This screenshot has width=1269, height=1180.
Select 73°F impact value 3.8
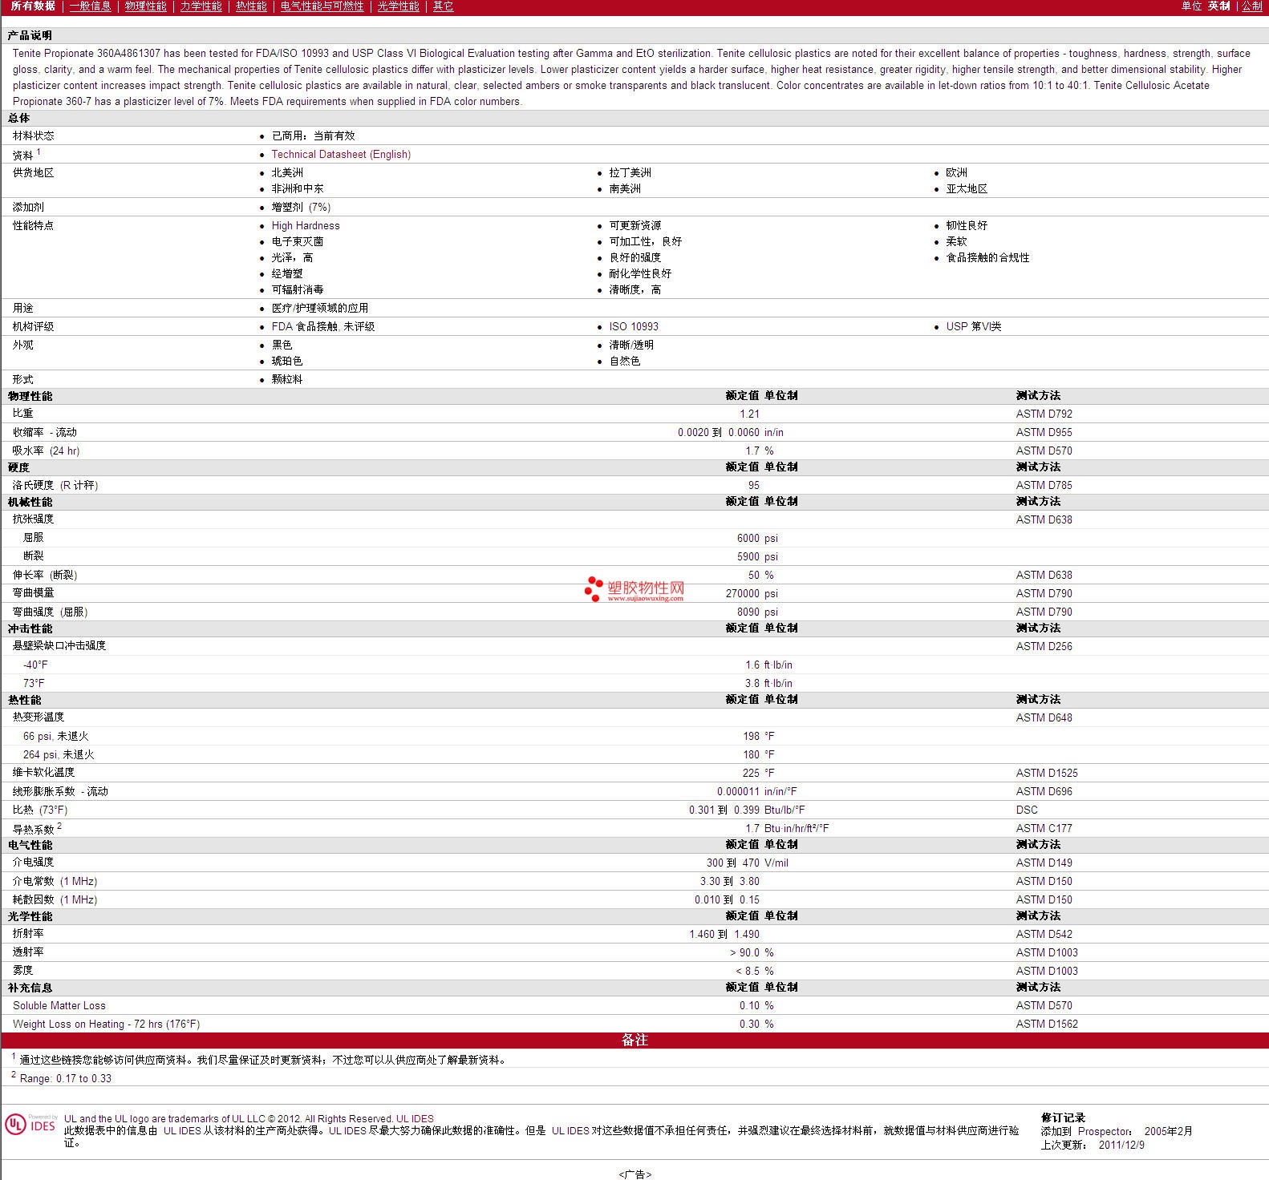(x=752, y=683)
